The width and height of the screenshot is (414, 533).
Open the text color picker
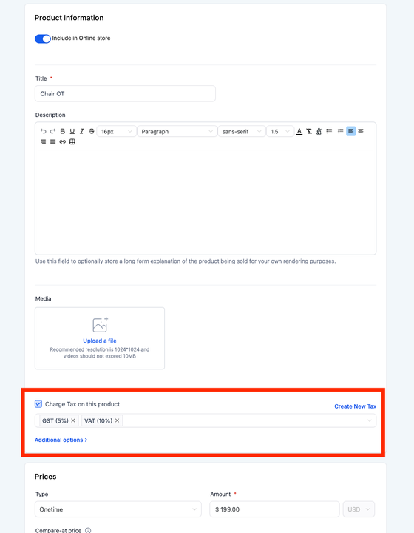click(299, 131)
